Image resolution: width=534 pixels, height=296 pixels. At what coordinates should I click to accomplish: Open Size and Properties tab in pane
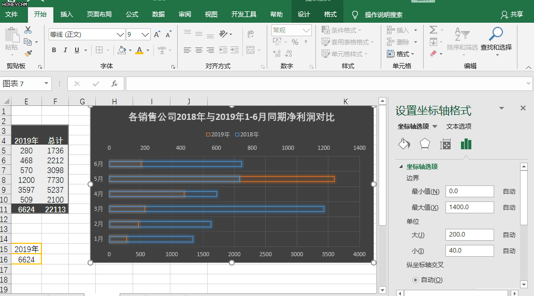445,144
